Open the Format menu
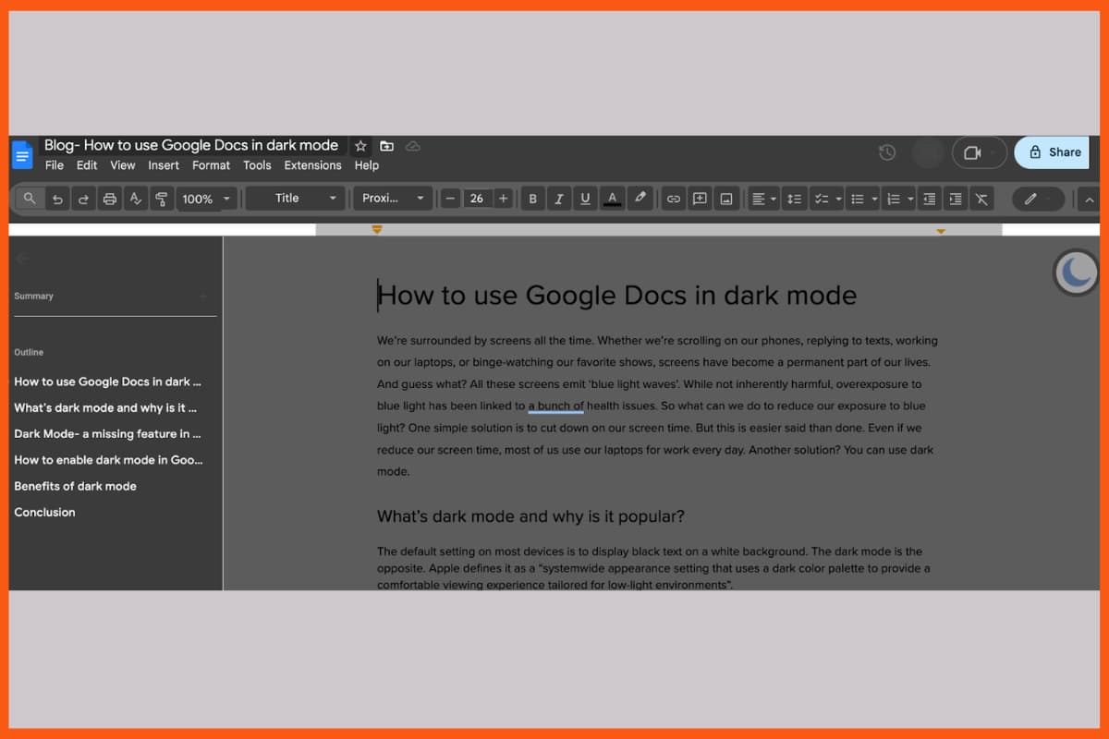The width and height of the screenshot is (1109, 739). tap(211, 165)
